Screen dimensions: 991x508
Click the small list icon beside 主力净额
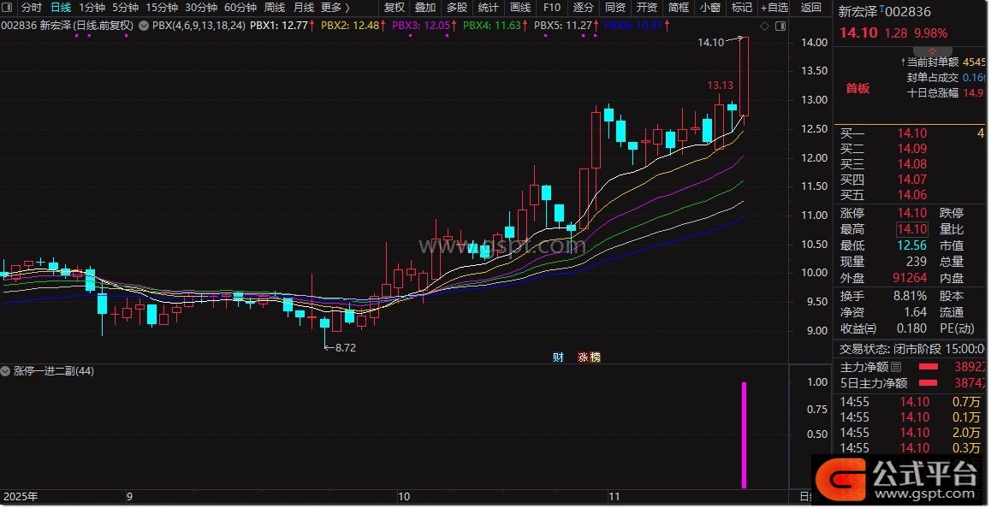896,367
